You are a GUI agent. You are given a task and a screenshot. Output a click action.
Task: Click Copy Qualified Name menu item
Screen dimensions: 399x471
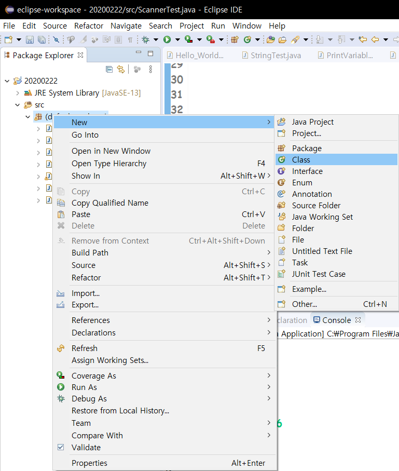[164, 203]
